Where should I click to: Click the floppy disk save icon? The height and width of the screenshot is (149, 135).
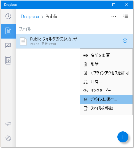(85, 100)
